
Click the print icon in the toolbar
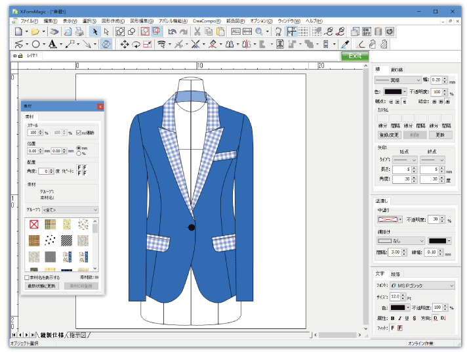79,31
